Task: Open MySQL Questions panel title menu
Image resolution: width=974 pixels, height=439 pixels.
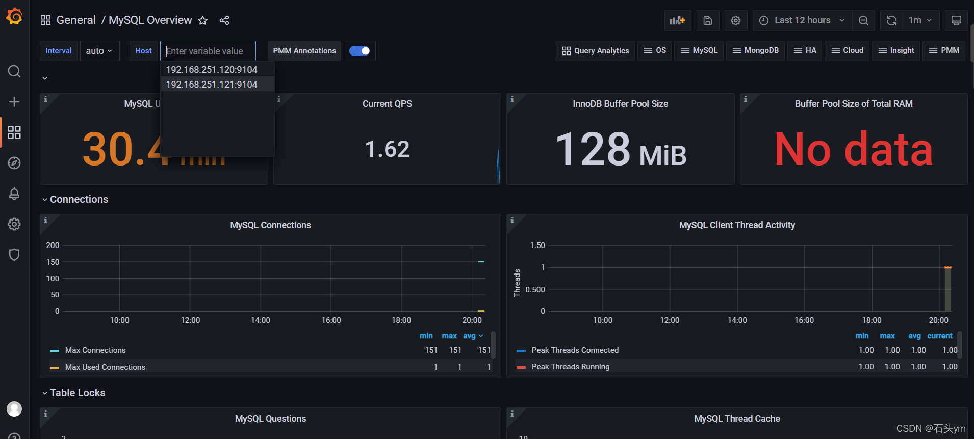Action: (x=270, y=419)
